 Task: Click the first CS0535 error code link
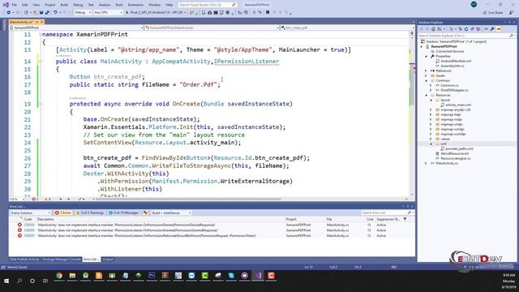(29, 225)
